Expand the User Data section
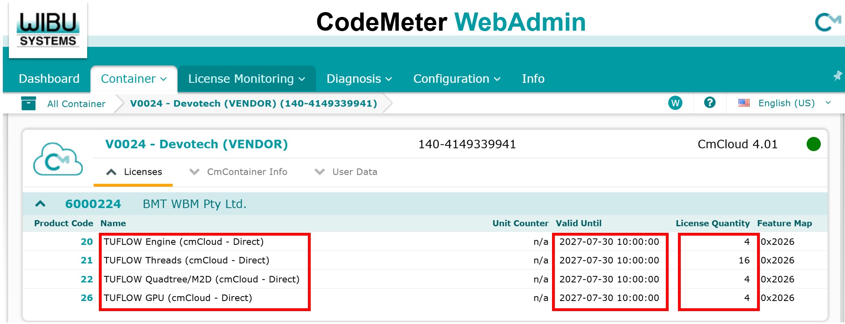 [346, 172]
